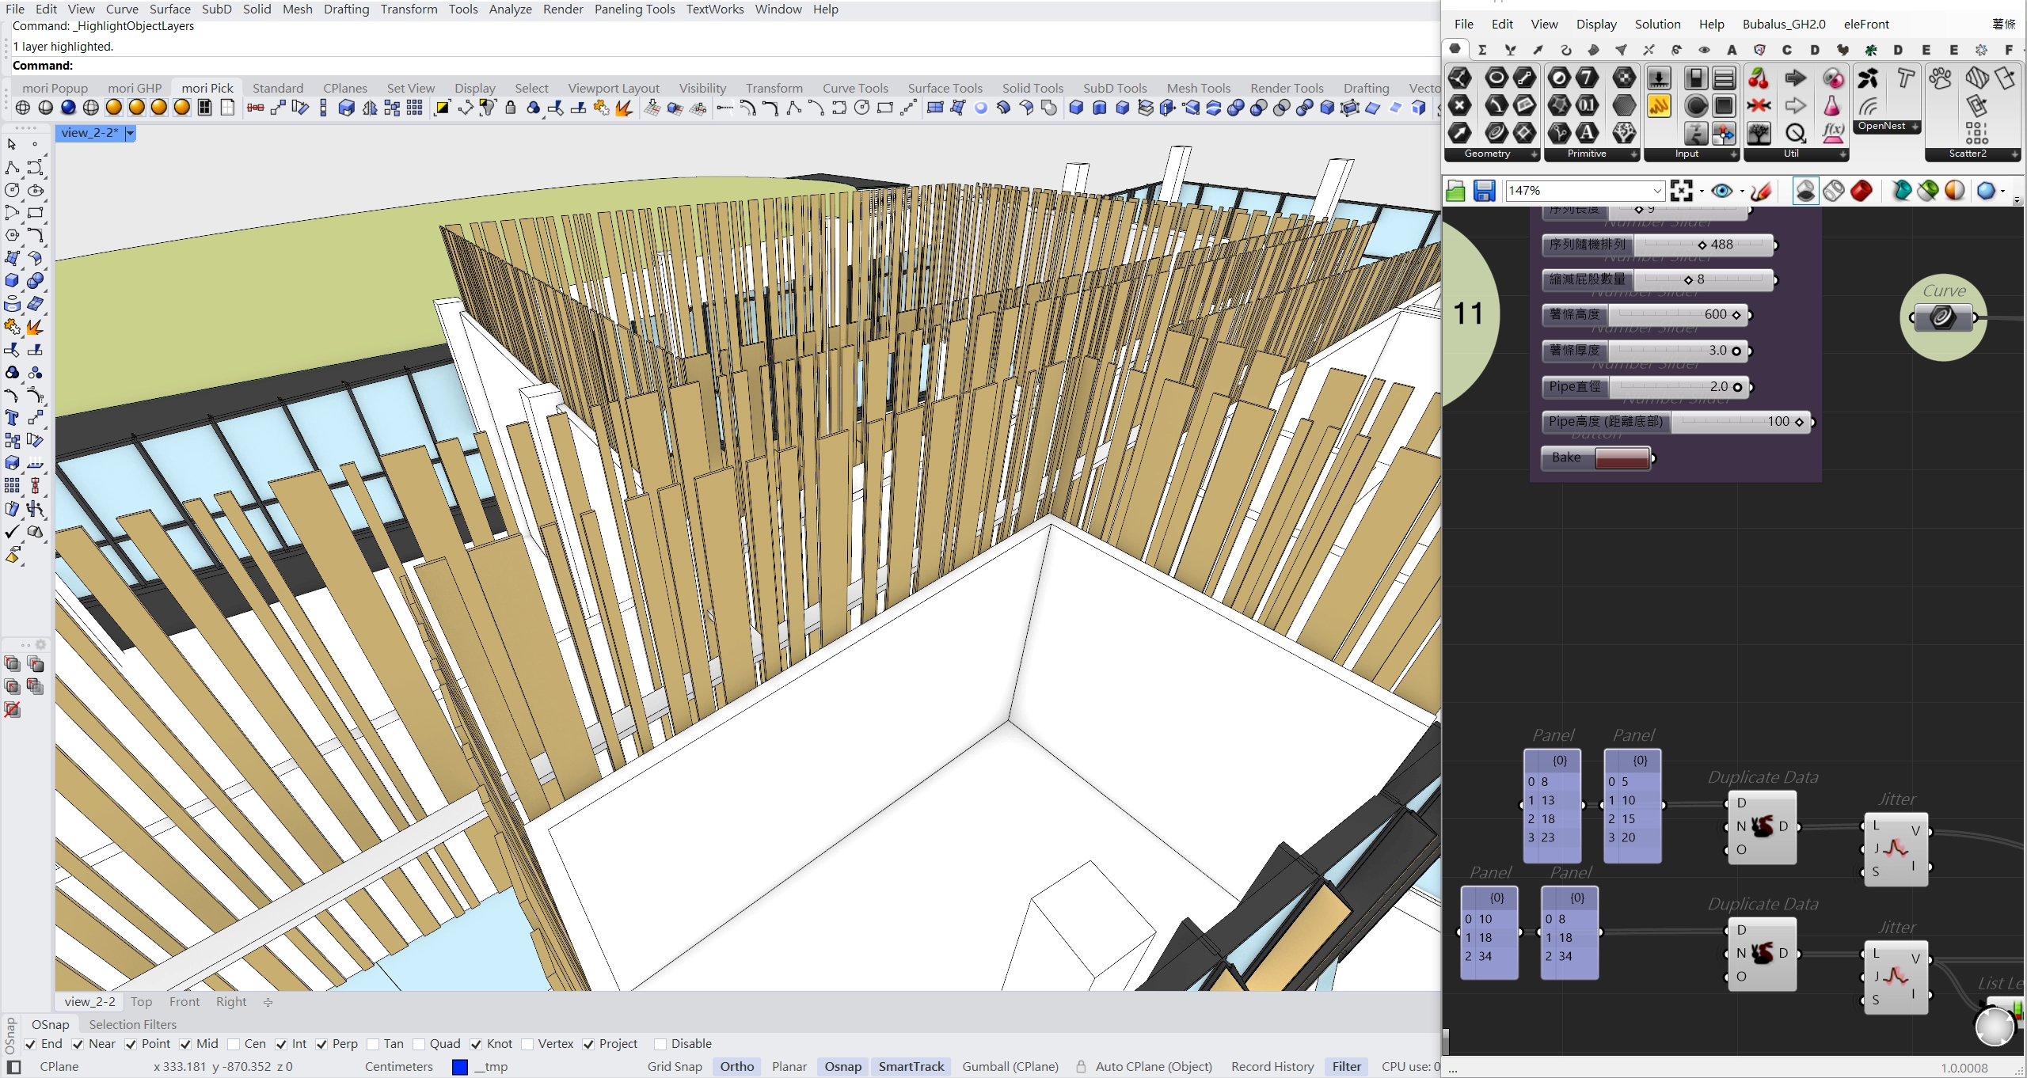This screenshot has height=1078, width=2027.
Task: Click the slider showing value 488
Action: tap(1659, 245)
